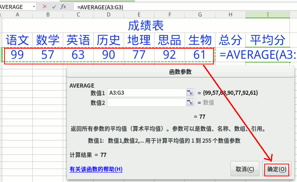The height and width of the screenshot is (182, 297).
Task: Click the empty 数值2 input field
Action: click(x=146, y=102)
